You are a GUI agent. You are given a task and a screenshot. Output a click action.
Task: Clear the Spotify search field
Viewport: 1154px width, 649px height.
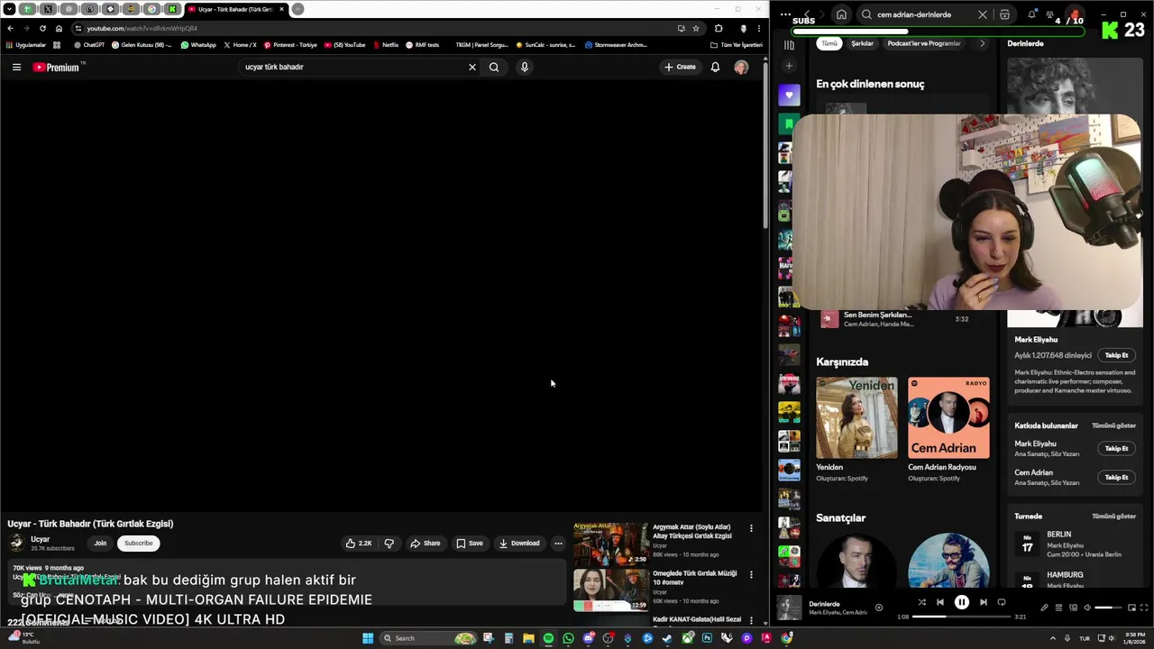pos(982,14)
